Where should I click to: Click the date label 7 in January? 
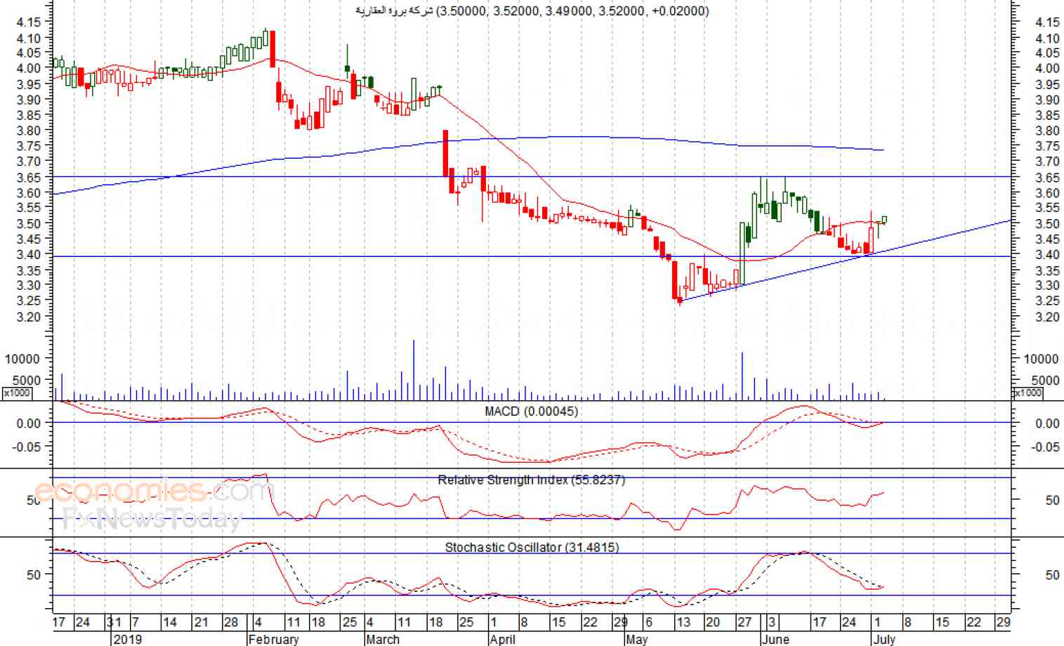135,622
